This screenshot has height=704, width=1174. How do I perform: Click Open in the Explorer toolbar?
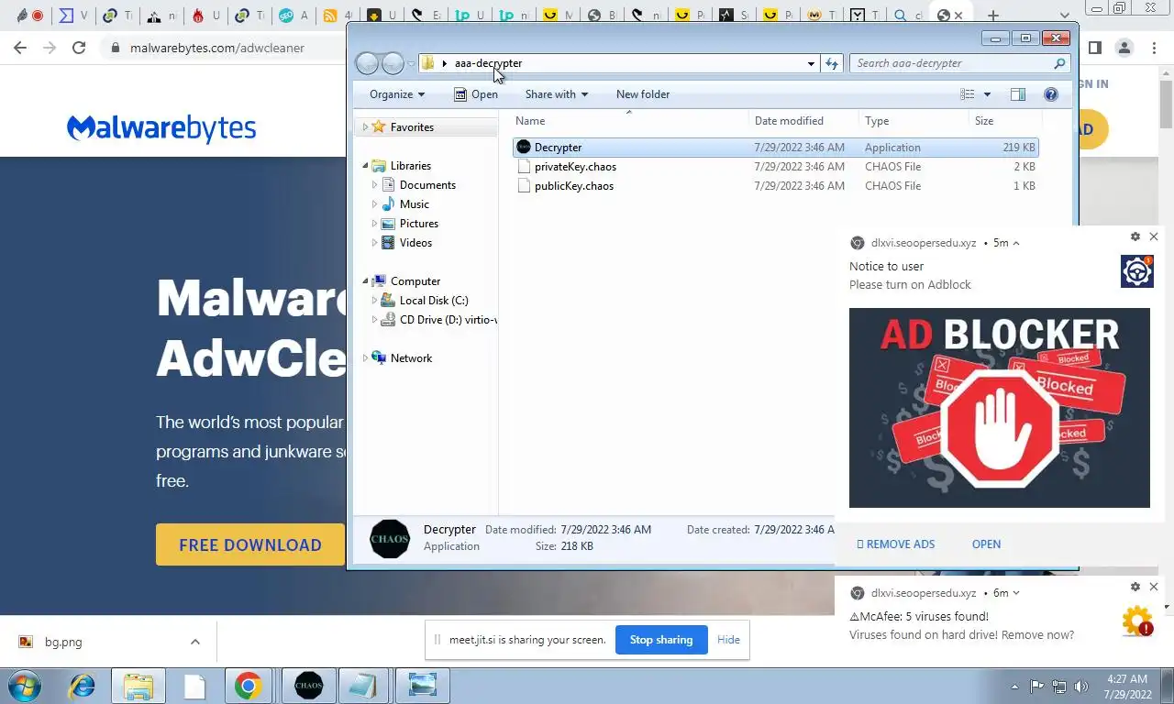(476, 94)
